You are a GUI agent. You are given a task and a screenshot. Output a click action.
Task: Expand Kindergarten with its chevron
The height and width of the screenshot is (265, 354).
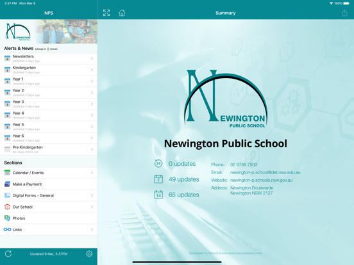click(92, 70)
